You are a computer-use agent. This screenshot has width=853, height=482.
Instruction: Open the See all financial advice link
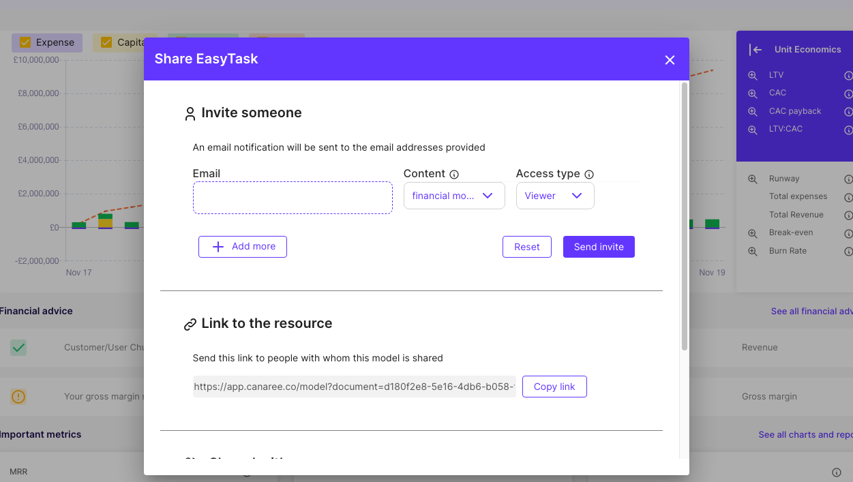811,311
